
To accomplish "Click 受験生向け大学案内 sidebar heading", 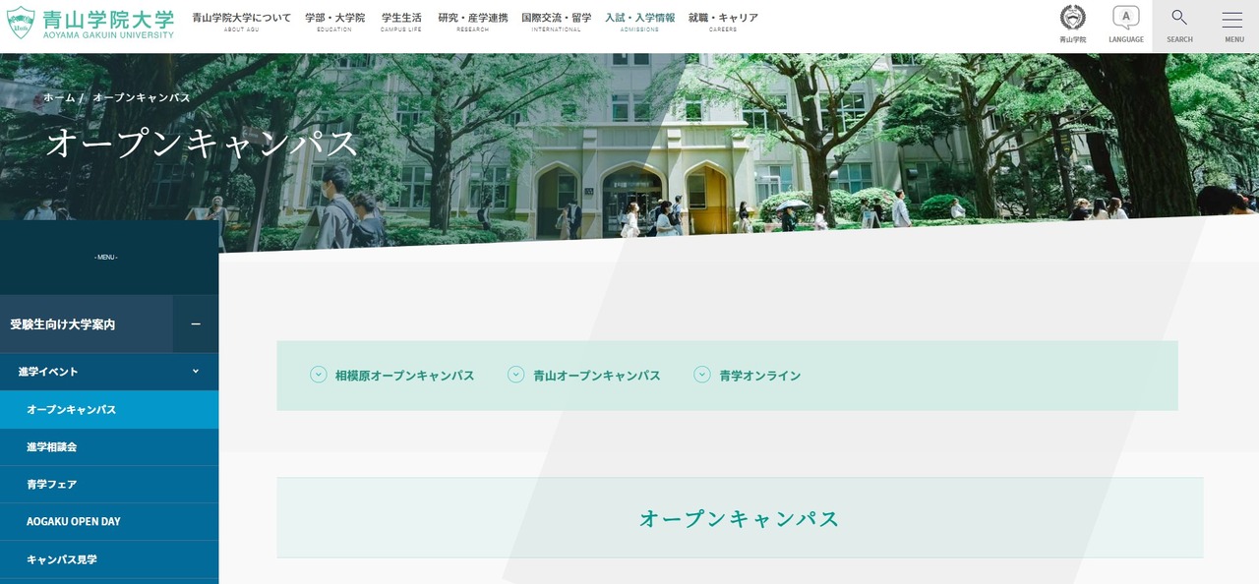I will click(x=63, y=324).
